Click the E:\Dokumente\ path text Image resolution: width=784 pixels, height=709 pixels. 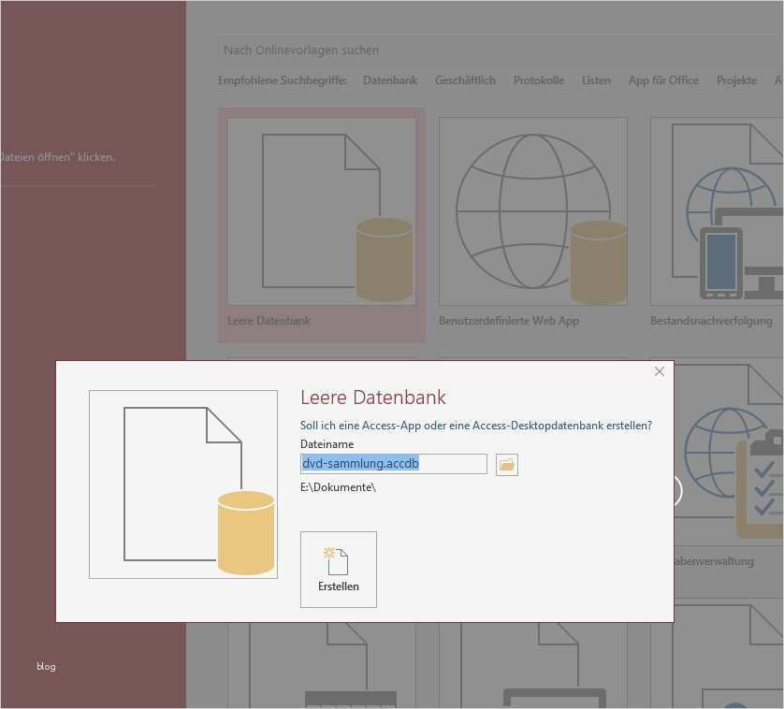pos(338,486)
